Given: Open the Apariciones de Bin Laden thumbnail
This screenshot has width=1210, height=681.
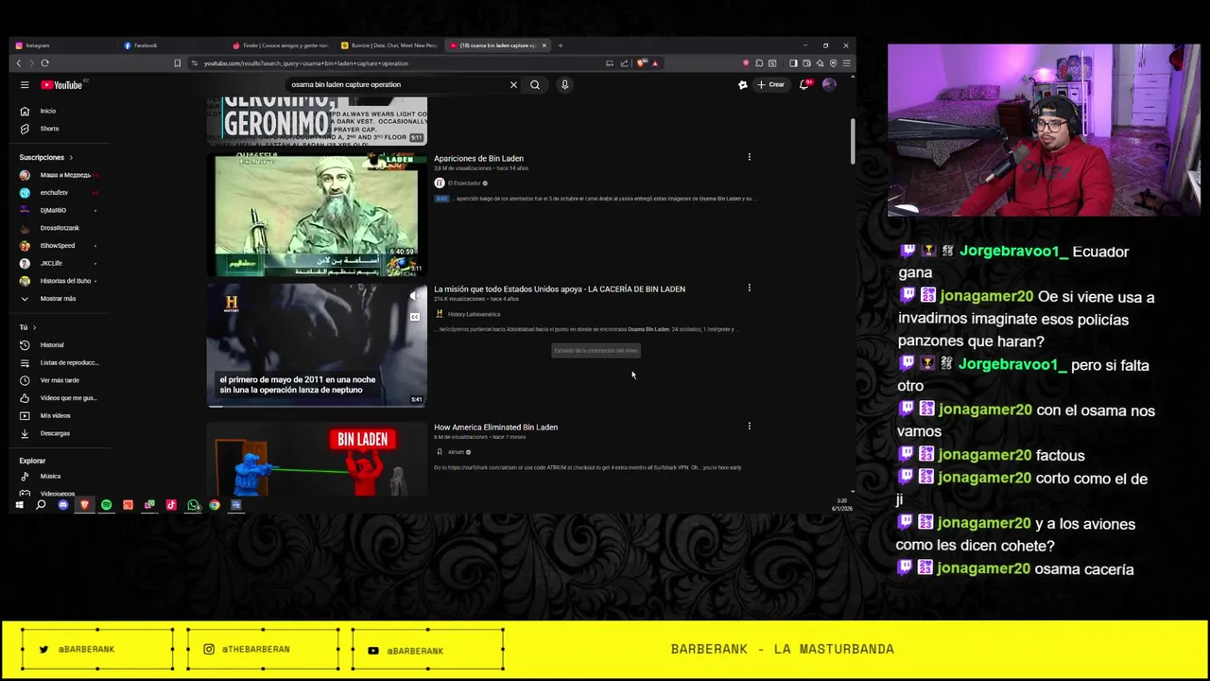Looking at the screenshot, I should 317,215.
